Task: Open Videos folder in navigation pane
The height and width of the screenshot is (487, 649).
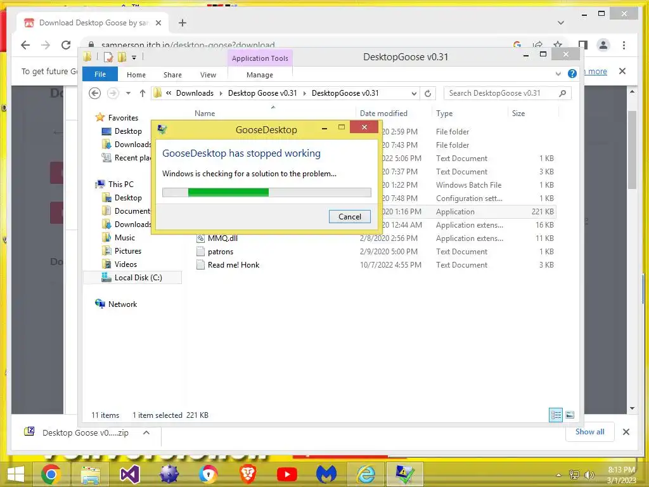Action: click(x=125, y=264)
